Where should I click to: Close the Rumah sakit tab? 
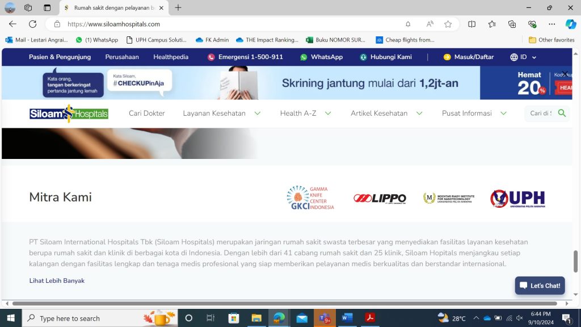coord(161,7)
